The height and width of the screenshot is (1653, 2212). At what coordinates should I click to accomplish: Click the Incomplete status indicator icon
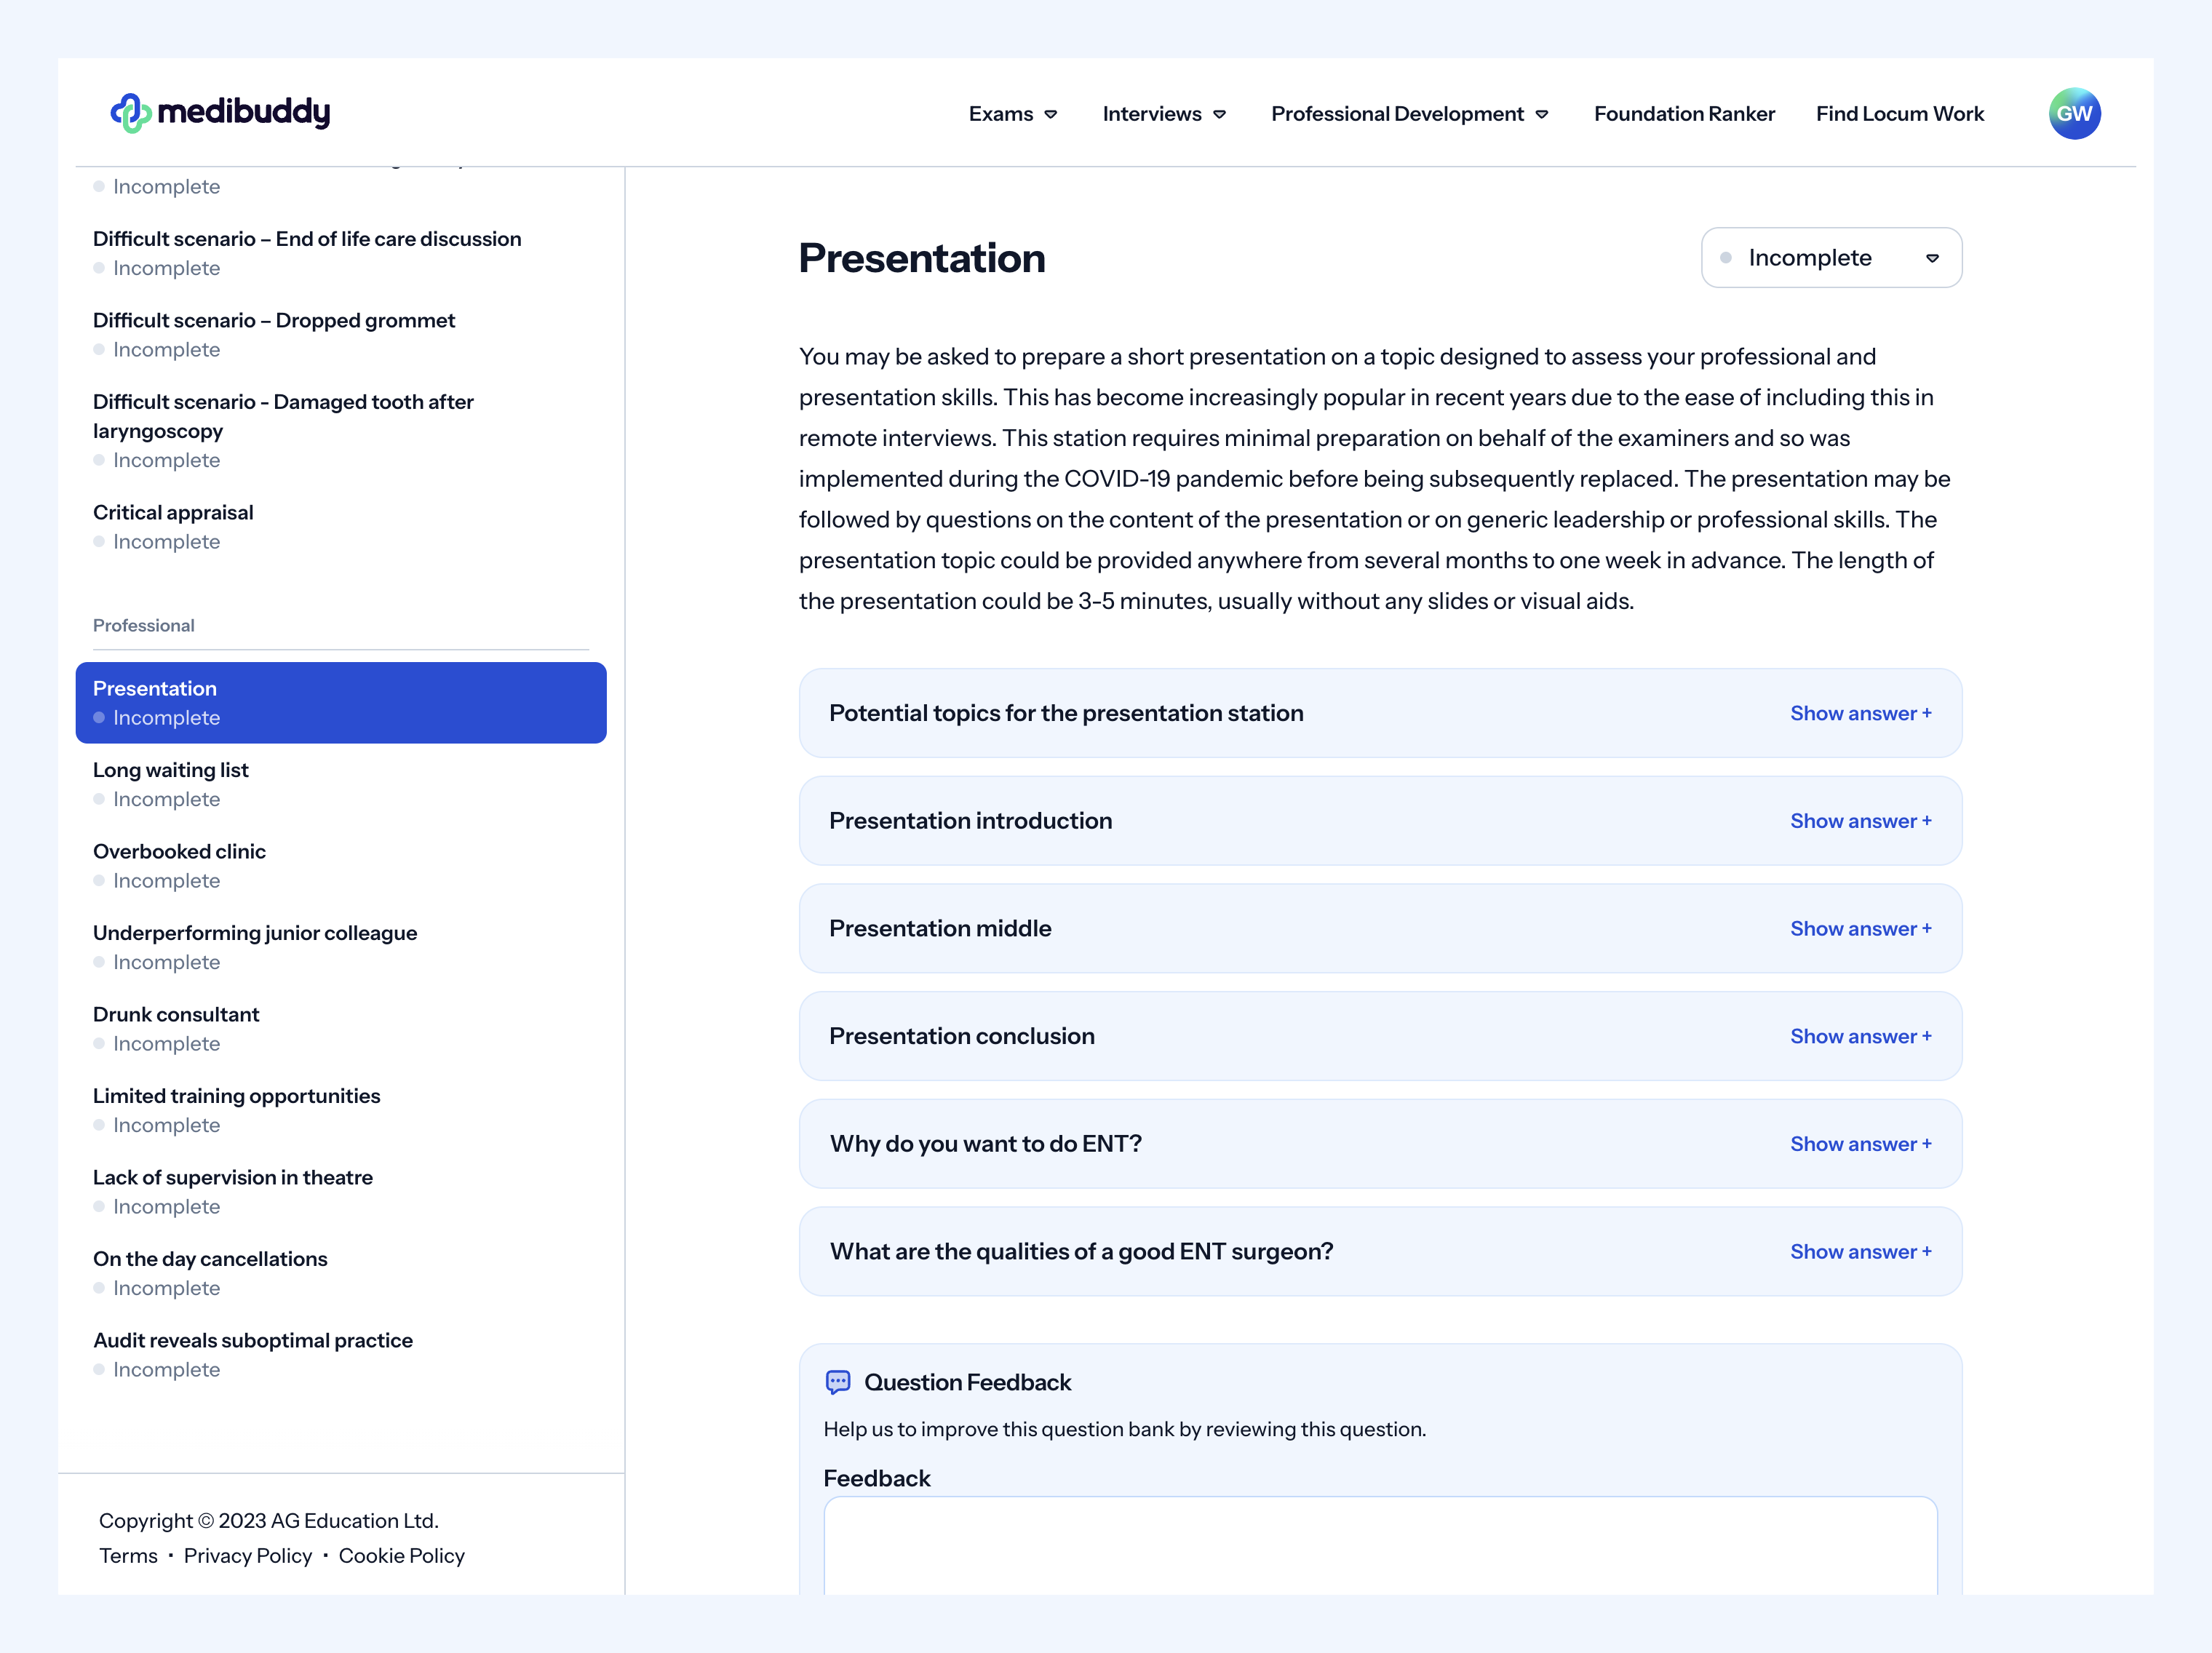click(1732, 257)
